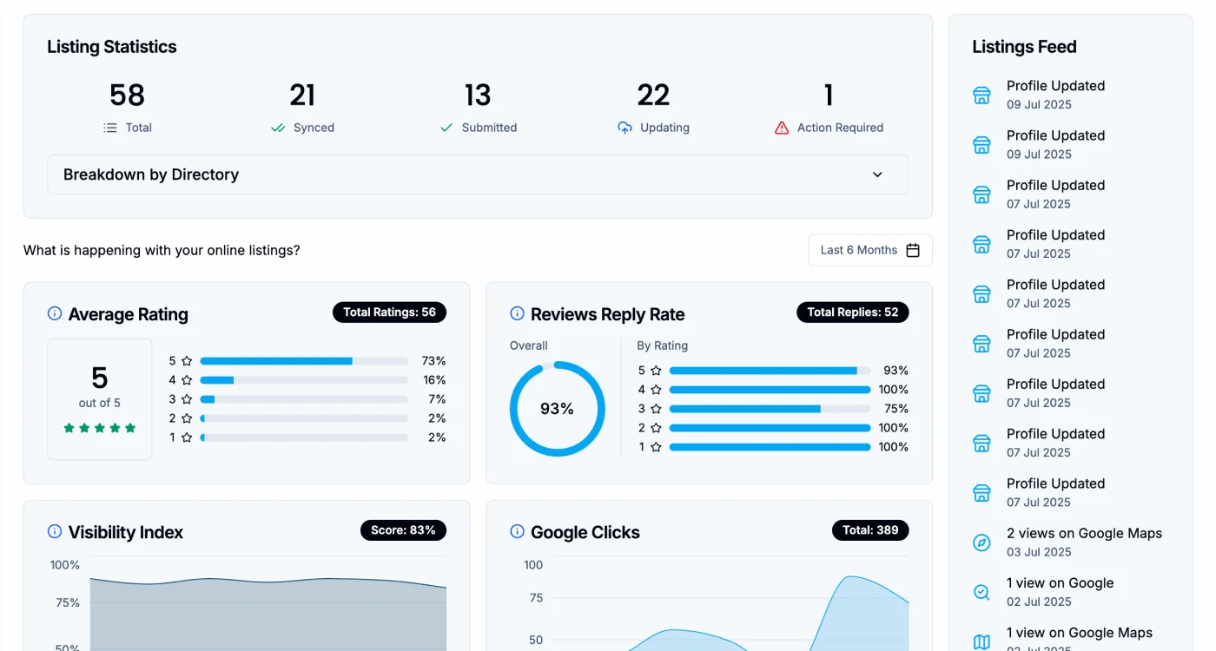The image size is (1216, 651).
Task: Click the Listing Statistics heading
Action: click(112, 47)
